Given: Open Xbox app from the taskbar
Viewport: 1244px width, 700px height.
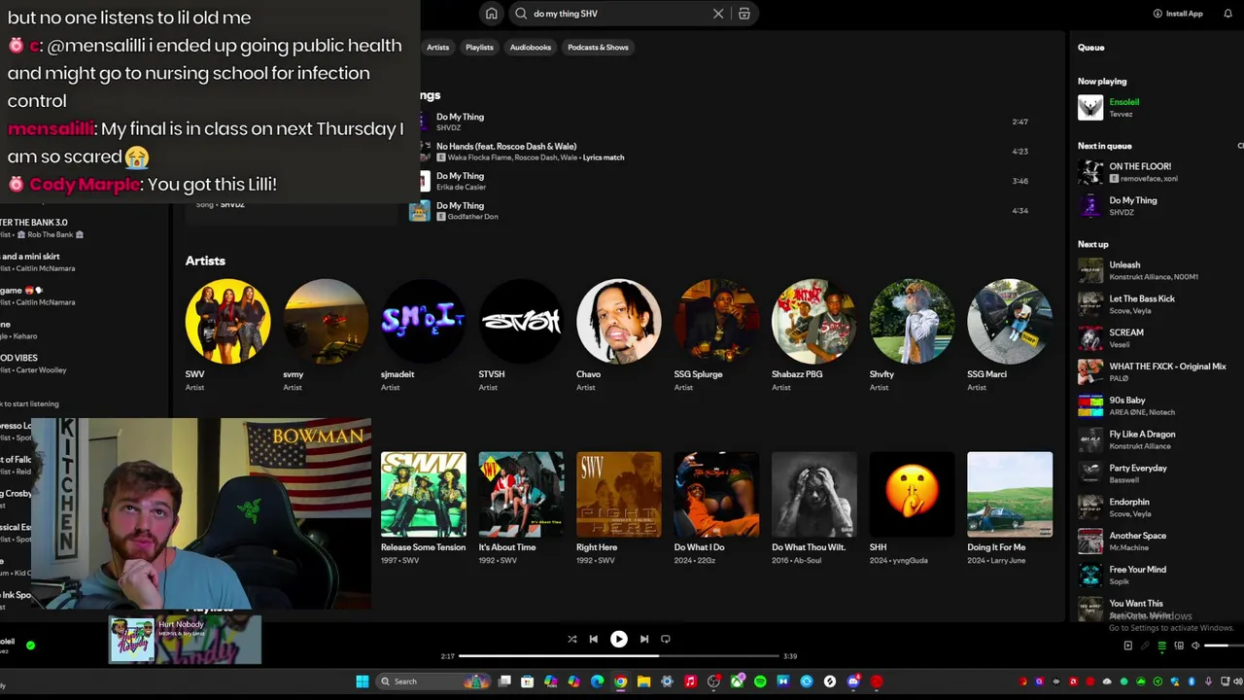Looking at the screenshot, I should point(738,682).
